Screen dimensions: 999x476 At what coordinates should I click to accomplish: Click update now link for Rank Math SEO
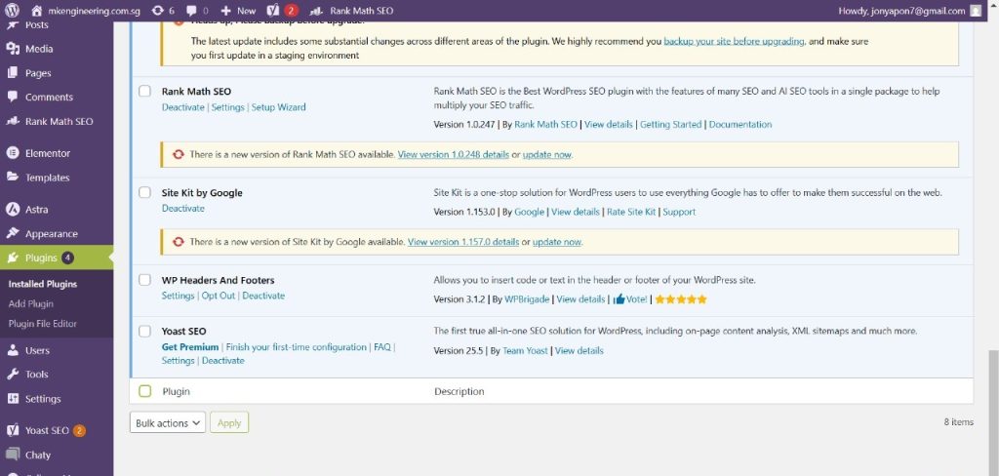(546, 155)
